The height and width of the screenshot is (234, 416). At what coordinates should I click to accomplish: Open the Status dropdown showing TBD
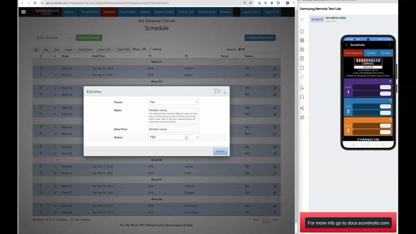174,137
